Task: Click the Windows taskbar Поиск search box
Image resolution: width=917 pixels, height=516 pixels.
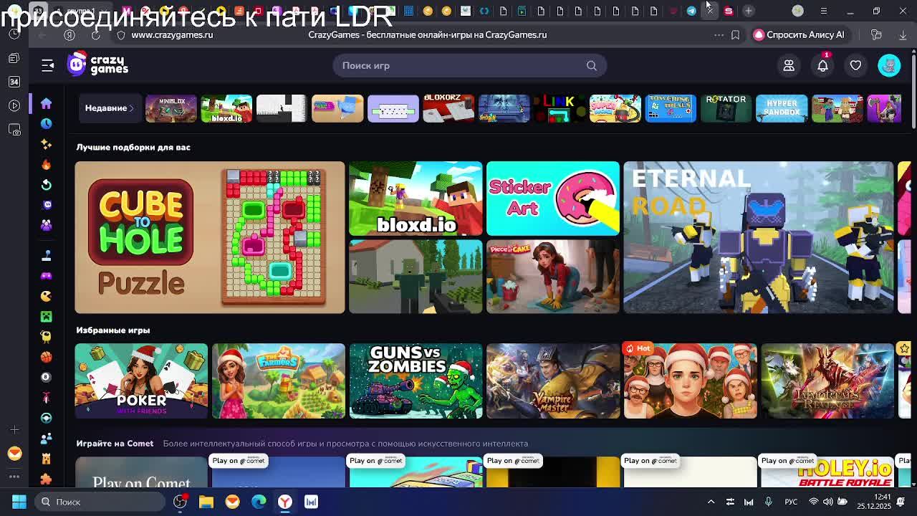Action: coord(100,502)
